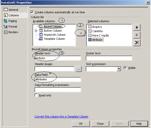Select Bound Column in available columns
Screen dimensions: 151x128
pyautogui.click(x=52, y=27)
